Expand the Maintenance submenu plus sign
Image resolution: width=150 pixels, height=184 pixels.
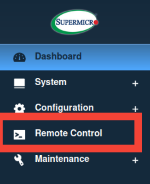pyautogui.click(x=135, y=160)
